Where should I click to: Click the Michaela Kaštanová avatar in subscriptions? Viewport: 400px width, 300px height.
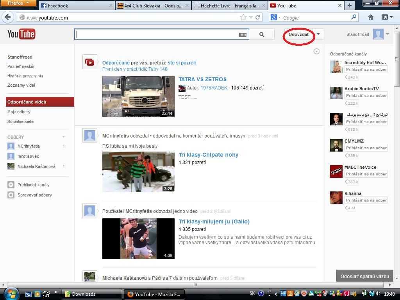(x=11, y=166)
